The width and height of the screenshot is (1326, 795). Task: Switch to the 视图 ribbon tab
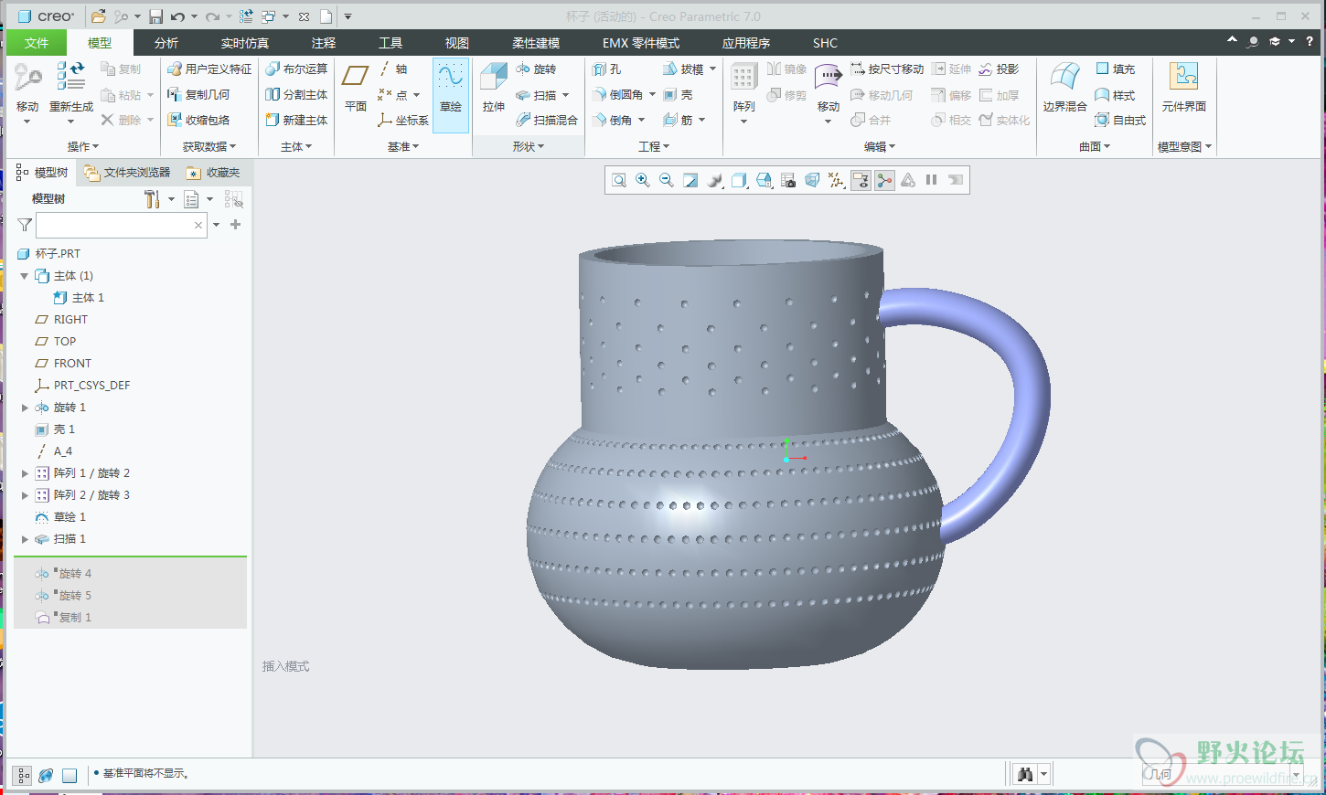pyautogui.click(x=457, y=43)
